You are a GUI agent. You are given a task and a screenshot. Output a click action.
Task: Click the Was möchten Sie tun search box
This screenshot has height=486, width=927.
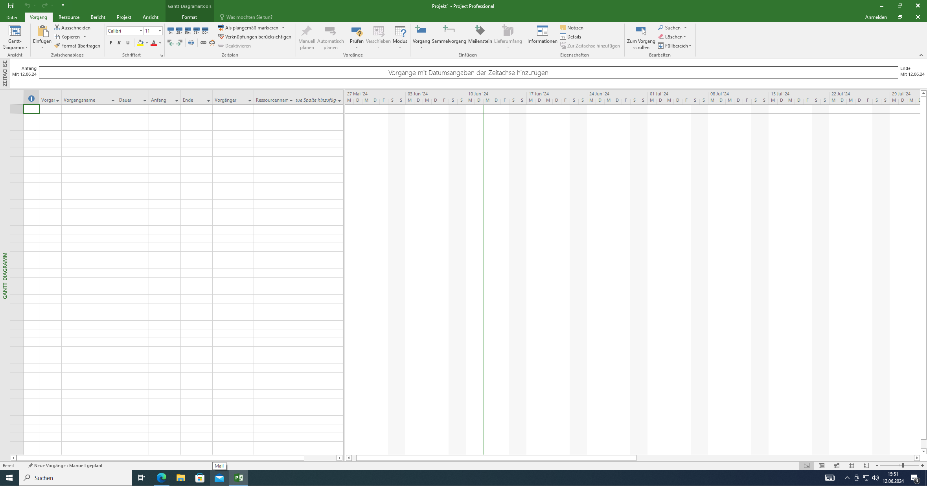(x=249, y=17)
